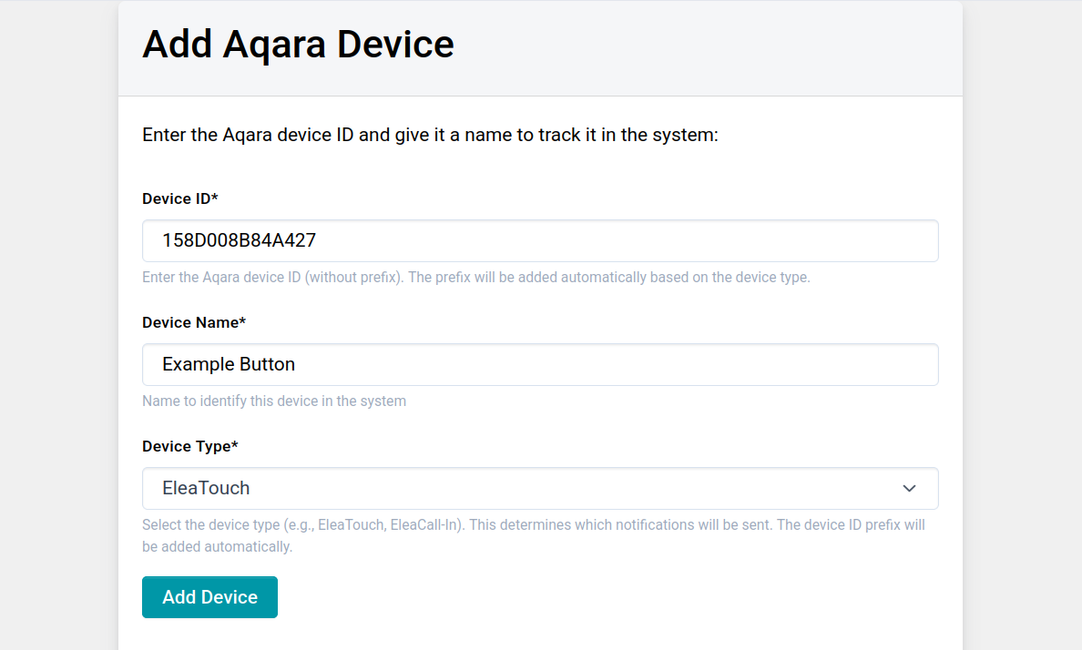Click the 158D008B84A427 value text

click(x=239, y=240)
